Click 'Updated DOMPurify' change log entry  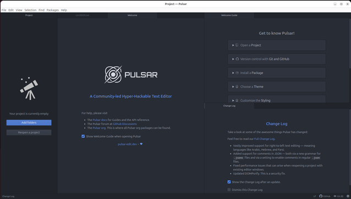click(259, 174)
